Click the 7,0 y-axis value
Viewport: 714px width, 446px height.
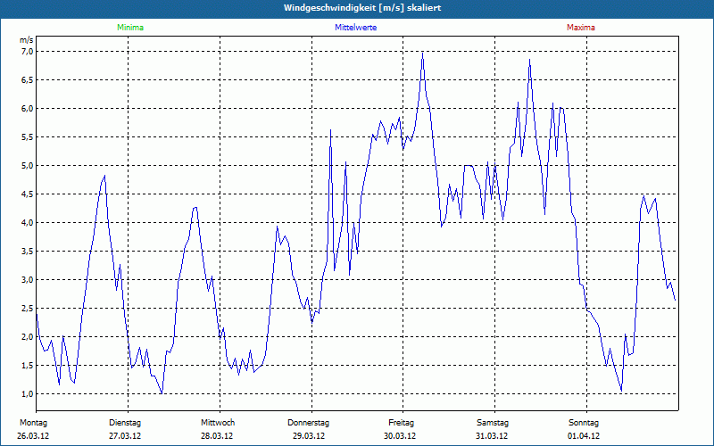coord(28,52)
